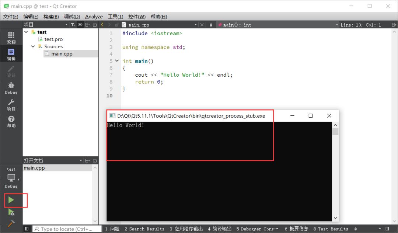Open the 3 应用程序输出 pane tab

[186, 229]
